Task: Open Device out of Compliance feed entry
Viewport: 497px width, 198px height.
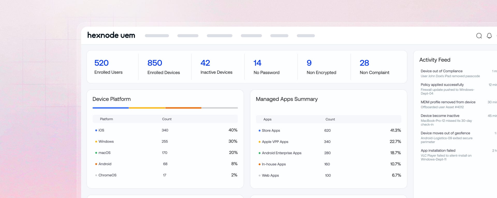Action: pyautogui.click(x=459, y=74)
